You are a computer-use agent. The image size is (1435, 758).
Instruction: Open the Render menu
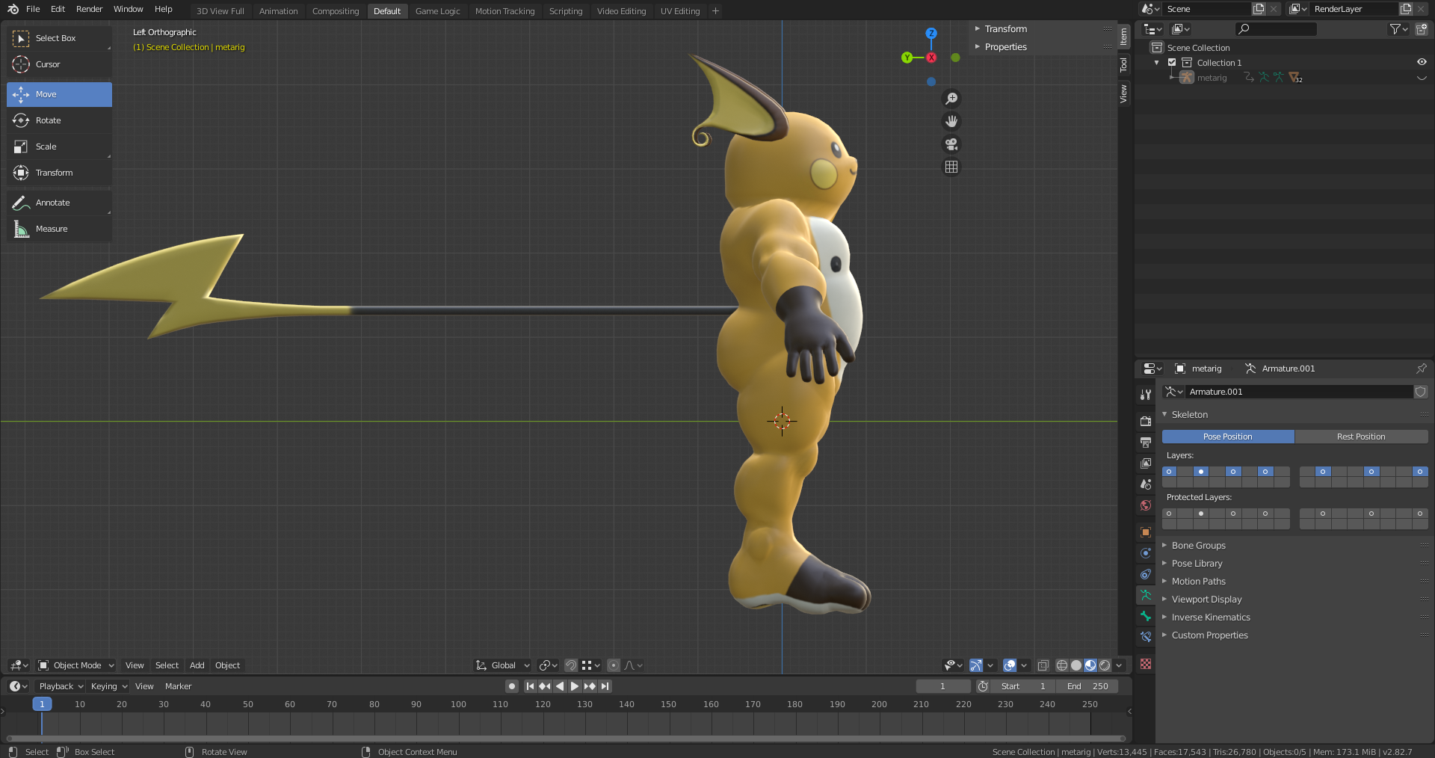[x=89, y=9]
